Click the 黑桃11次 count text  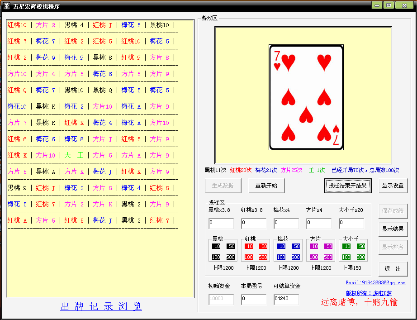[x=215, y=170]
